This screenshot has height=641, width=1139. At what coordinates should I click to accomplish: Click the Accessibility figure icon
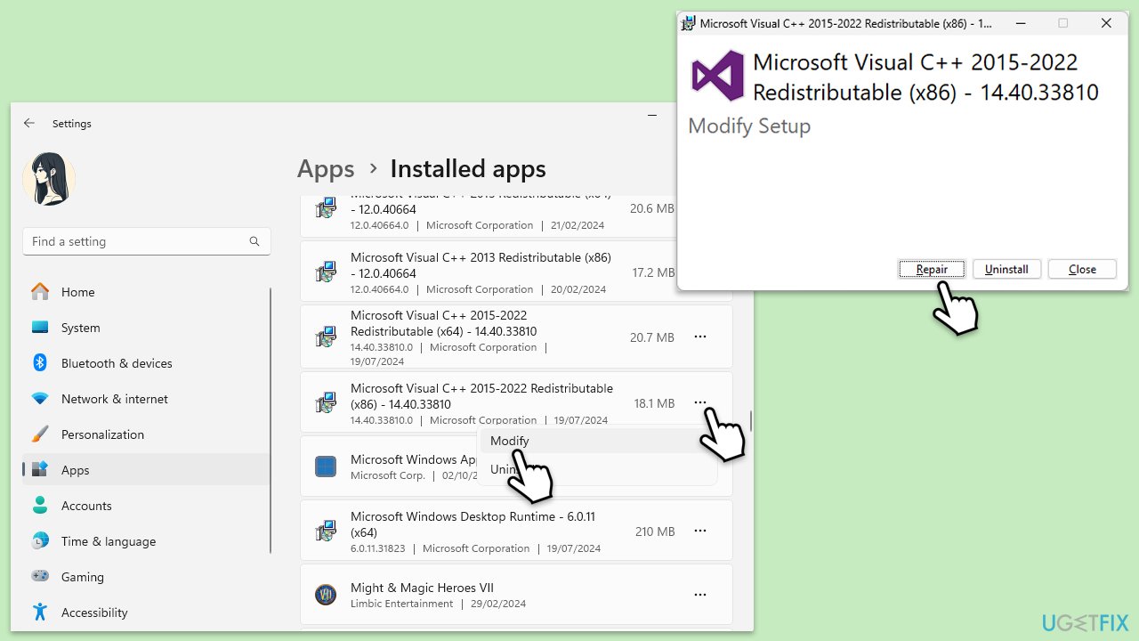tap(40, 613)
